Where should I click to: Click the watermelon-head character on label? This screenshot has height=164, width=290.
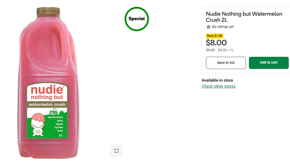pyautogui.click(x=38, y=125)
